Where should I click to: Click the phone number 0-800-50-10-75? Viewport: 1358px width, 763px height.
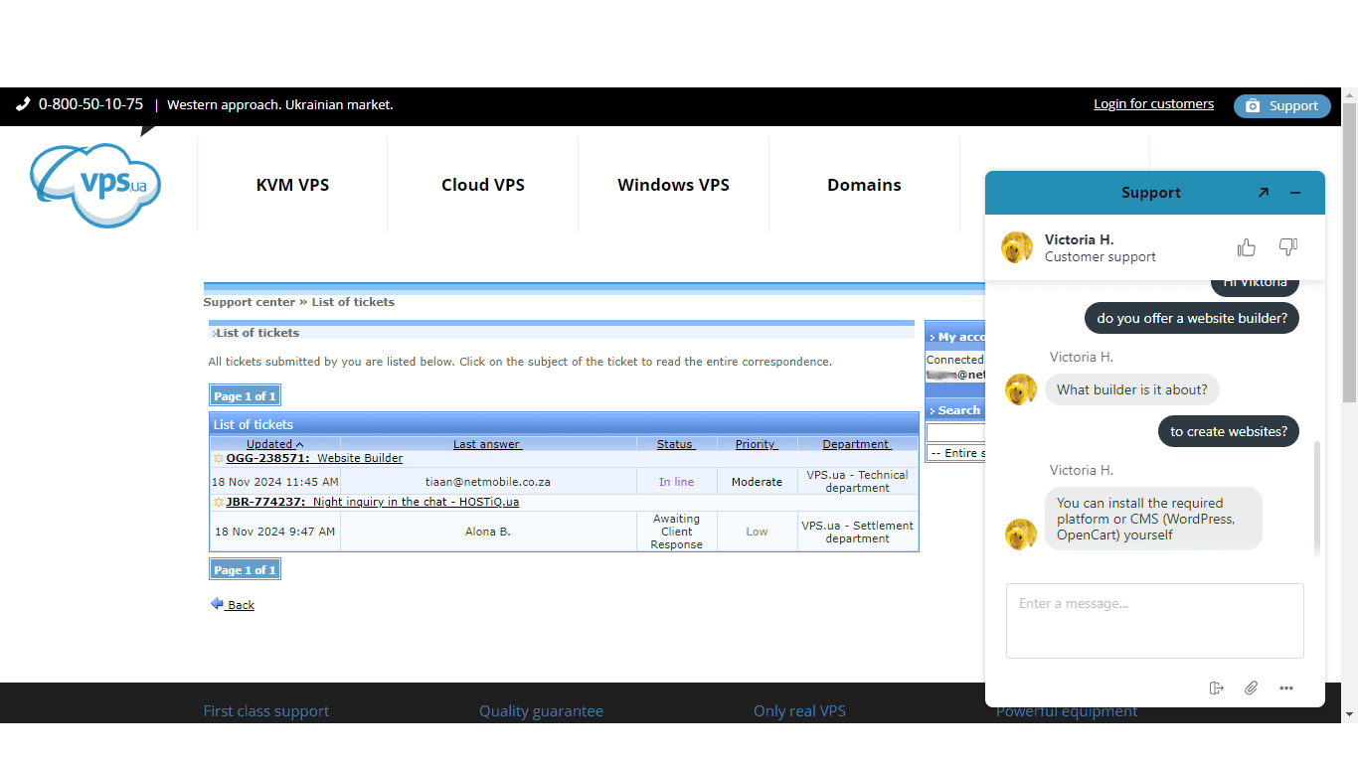[x=90, y=104]
